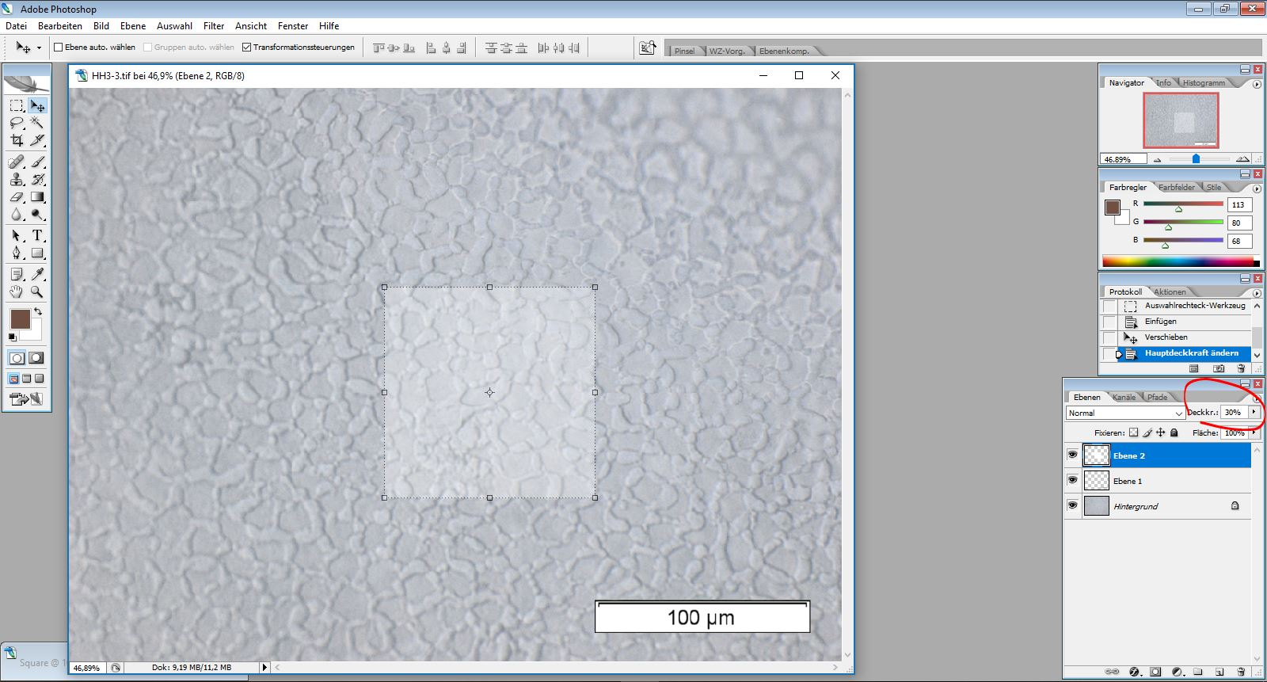Screen dimensions: 1267x682
Task: Select the Type tool
Action: click(x=37, y=235)
